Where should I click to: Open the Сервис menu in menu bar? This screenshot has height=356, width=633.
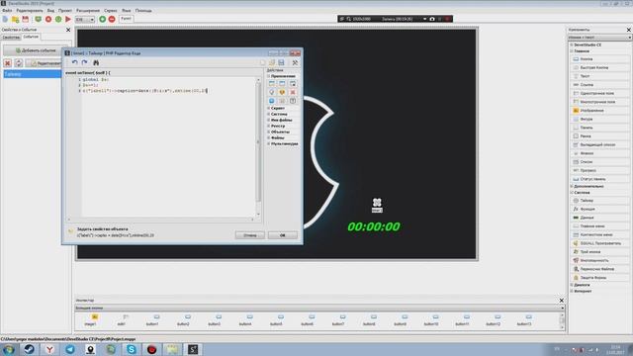click(111, 11)
